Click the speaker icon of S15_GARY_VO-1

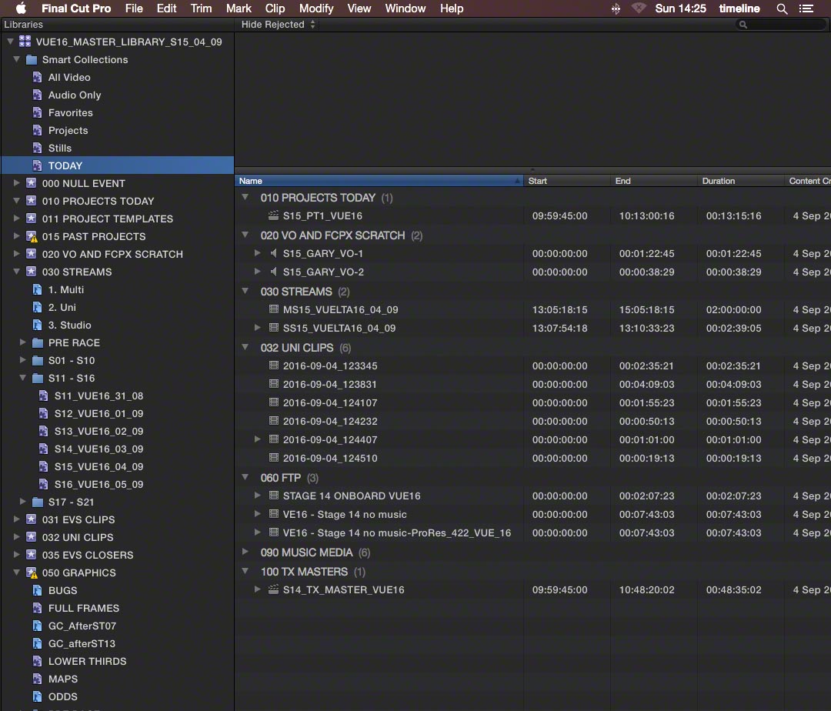pyautogui.click(x=273, y=253)
